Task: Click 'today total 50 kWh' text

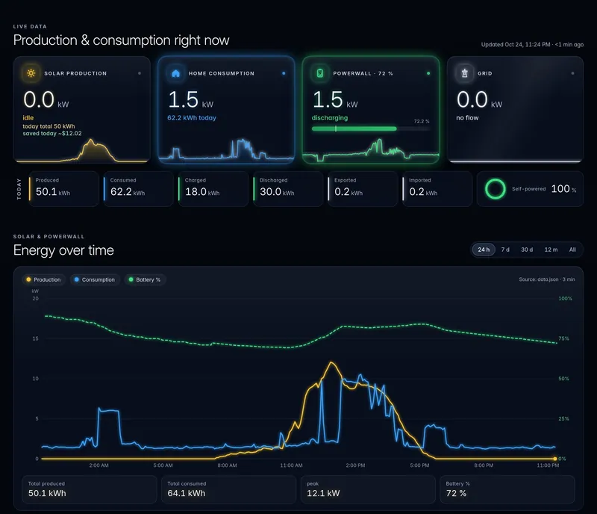Action: pyautogui.click(x=49, y=126)
